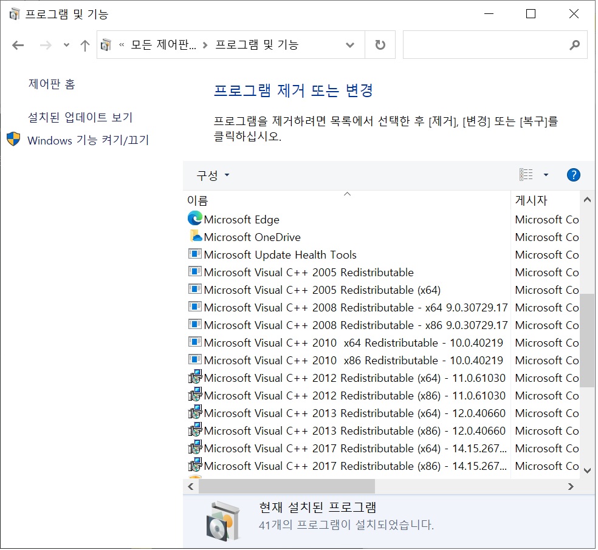Viewport: 598px width, 550px height.
Task: Click the forward navigation arrow
Action: click(x=46, y=46)
